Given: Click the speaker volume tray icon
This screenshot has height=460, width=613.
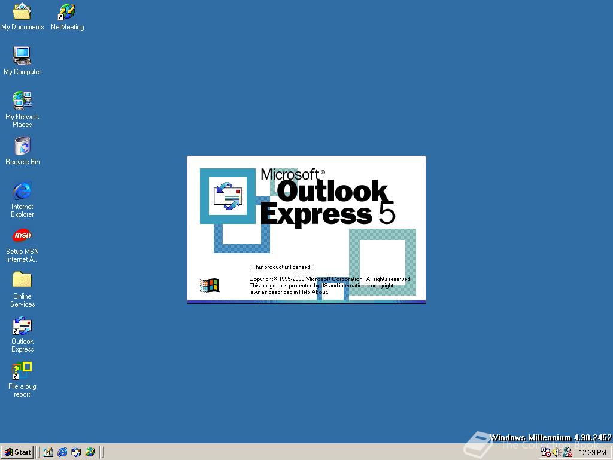Looking at the screenshot, I should (556, 453).
